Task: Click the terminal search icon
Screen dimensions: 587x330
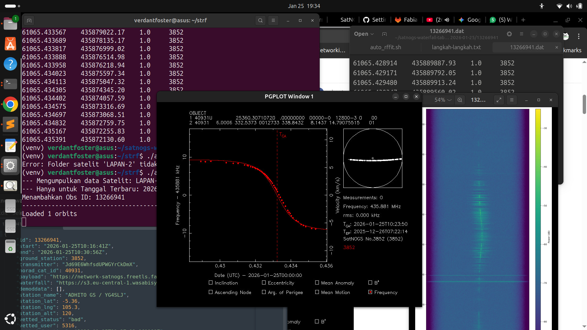Action: [x=260, y=20]
